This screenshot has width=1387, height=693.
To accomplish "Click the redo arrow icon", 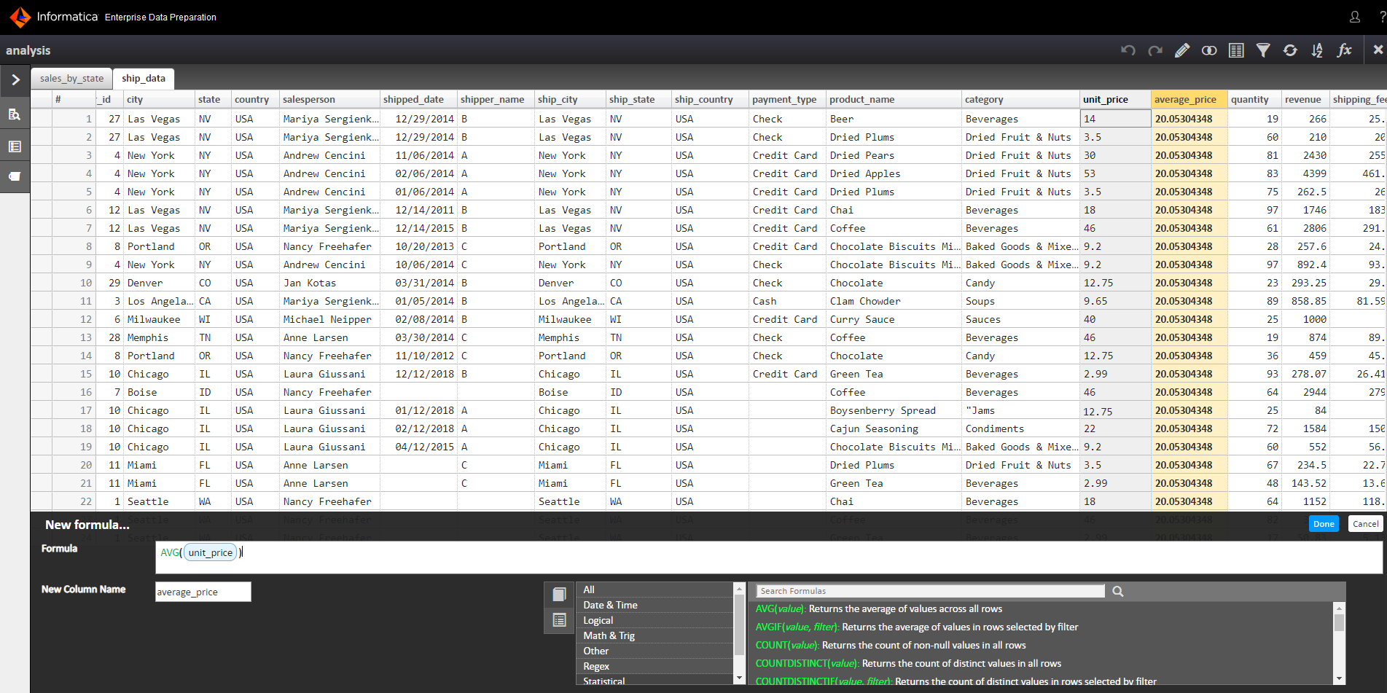I will pyautogui.click(x=1155, y=50).
